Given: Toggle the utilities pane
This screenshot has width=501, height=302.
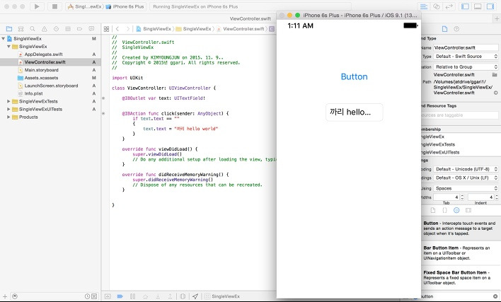Looking at the screenshot, I should pyautogui.click(x=490, y=6).
